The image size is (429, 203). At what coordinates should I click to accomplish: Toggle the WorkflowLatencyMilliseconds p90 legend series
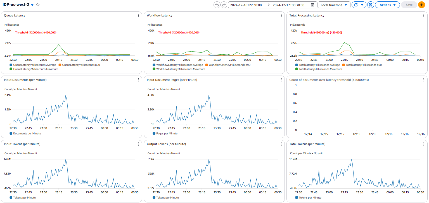(229, 65)
